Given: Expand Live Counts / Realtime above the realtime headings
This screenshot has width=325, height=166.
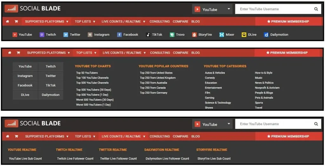Looking at the screenshot, I should click(123, 136).
